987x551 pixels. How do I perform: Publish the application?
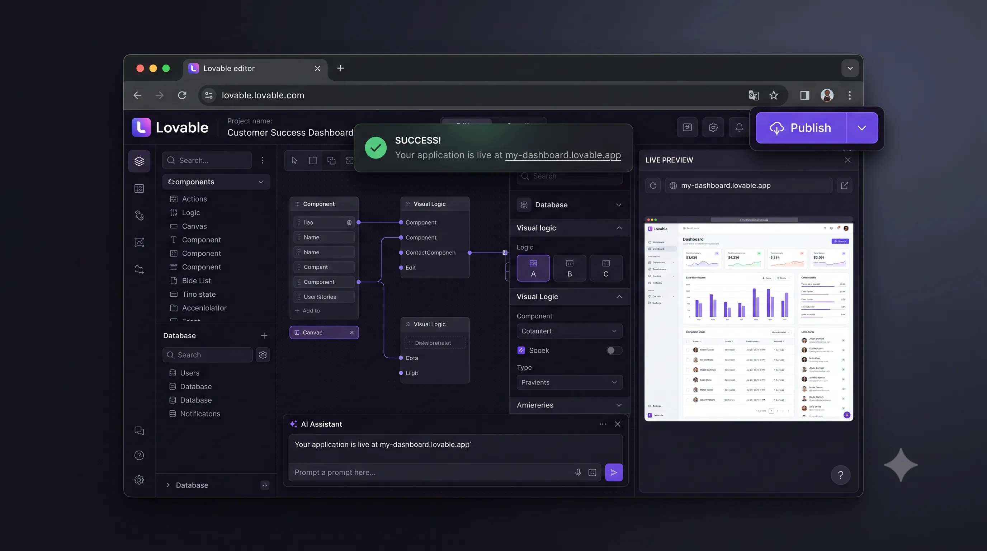click(801, 128)
